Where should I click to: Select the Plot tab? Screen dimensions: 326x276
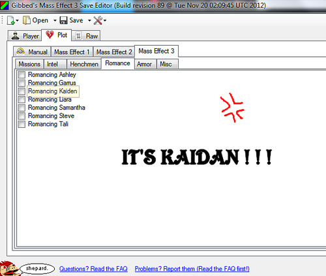(x=57, y=35)
